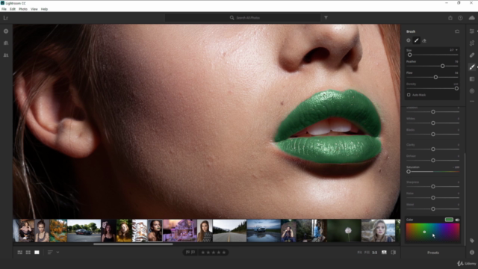Set zoom to Fit
Image resolution: width=478 pixels, height=269 pixels.
(x=359, y=253)
